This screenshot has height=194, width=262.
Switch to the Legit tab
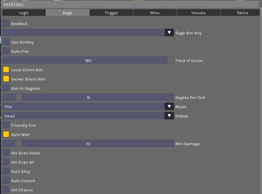pos(24,13)
